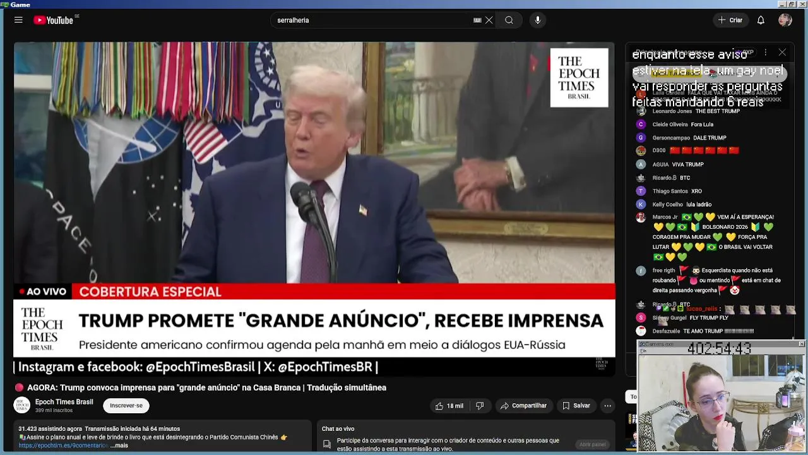Close the live chat panel
The image size is (808, 455).
click(782, 52)
